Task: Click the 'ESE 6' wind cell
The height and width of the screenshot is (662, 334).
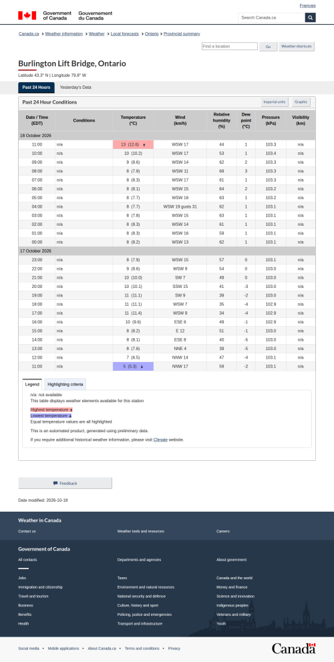Action: pos(180,322)
